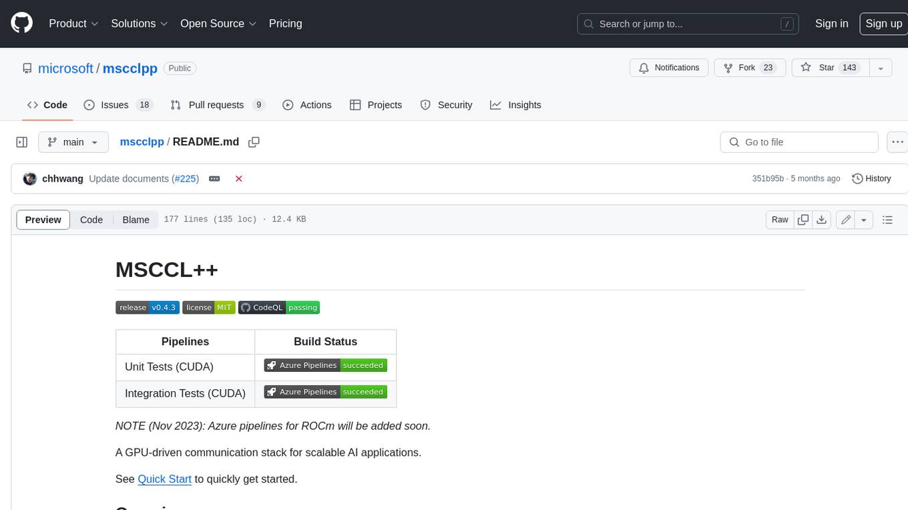The width and height of the screenshot is (908, 510).
Task: Copy raw file contents icon
Action: pyautogui.click(x=803, y=220)
